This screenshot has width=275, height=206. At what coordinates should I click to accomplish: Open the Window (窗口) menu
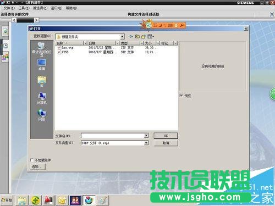[x=56, y=8]
